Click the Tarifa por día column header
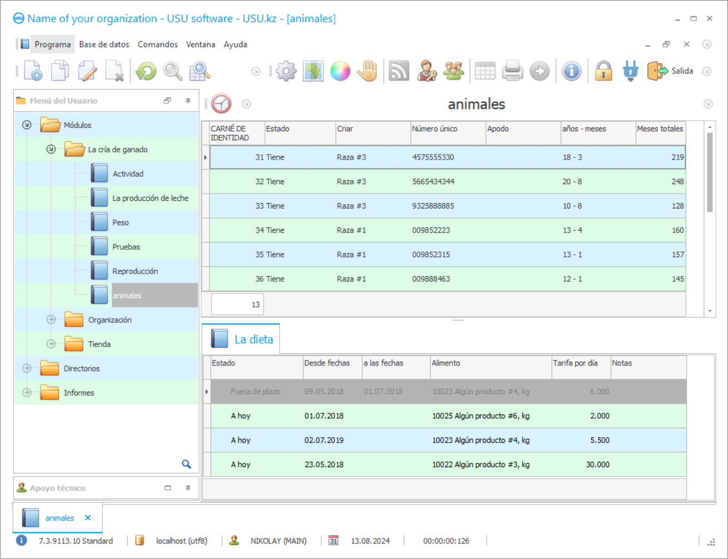728x559 pixels. [x=581, y=368]
